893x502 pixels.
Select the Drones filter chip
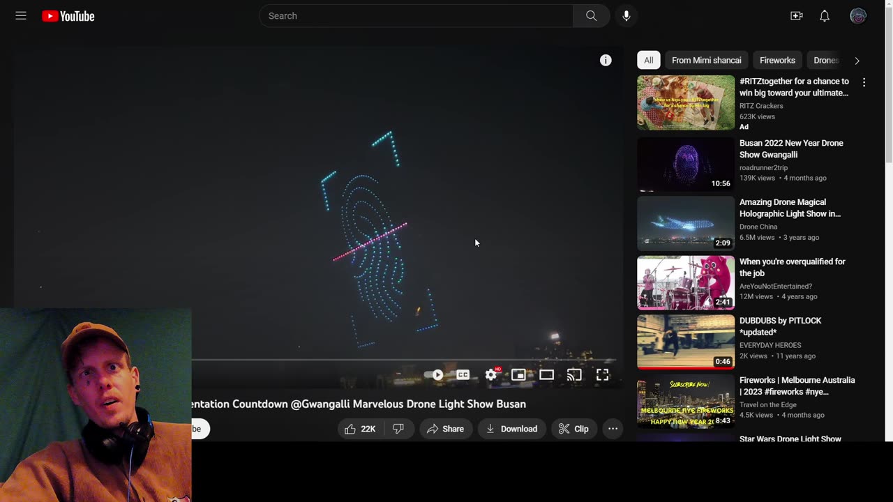pos(826,60)
